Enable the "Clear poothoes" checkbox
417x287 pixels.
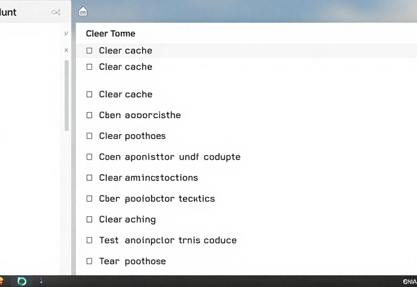(x=90, y=136)
